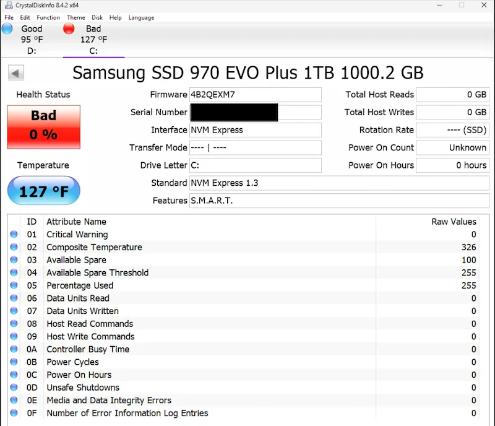Select the Critical Warning attribute name

(77, 235)
